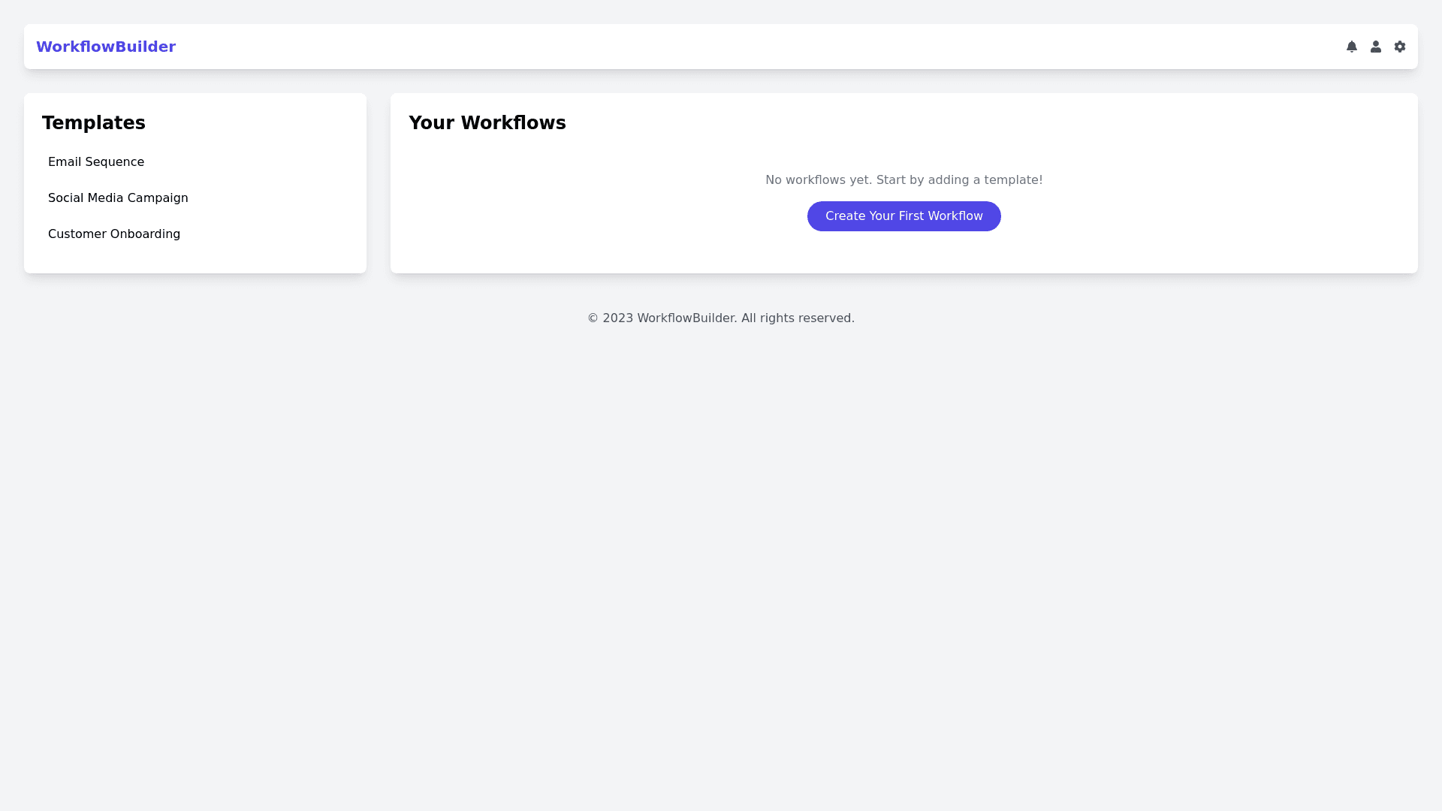Click the cog icon in the header
The width and height of the screenshot is (1442, 811).
[1399, 47]
